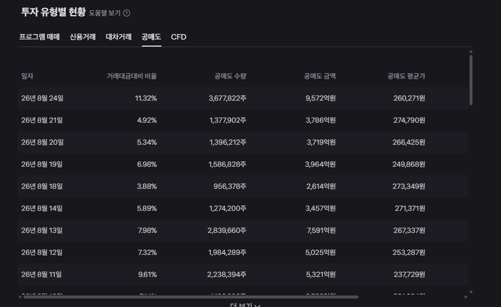Click the help question mark icon

(x=126, y=13)
